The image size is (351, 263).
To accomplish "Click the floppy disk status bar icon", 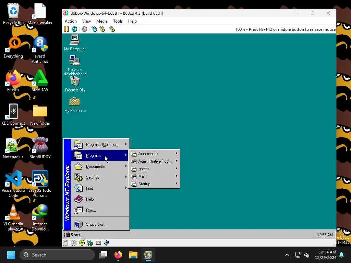I will coord(65,243).
